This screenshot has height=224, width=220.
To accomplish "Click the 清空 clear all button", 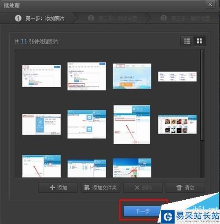I will [185, 187].
